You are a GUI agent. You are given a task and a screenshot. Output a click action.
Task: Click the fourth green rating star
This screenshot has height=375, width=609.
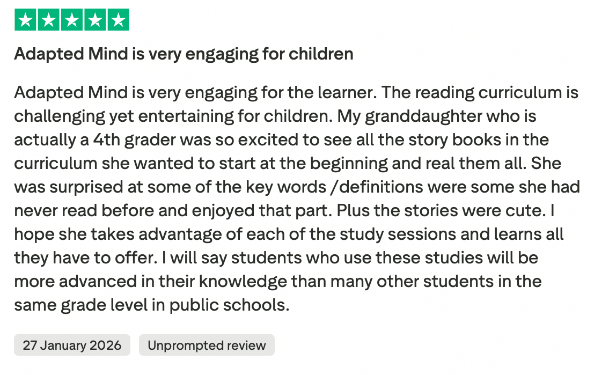95,20
